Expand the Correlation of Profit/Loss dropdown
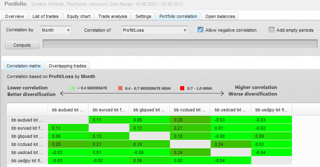The image size is (320, 167). (154, 30)
